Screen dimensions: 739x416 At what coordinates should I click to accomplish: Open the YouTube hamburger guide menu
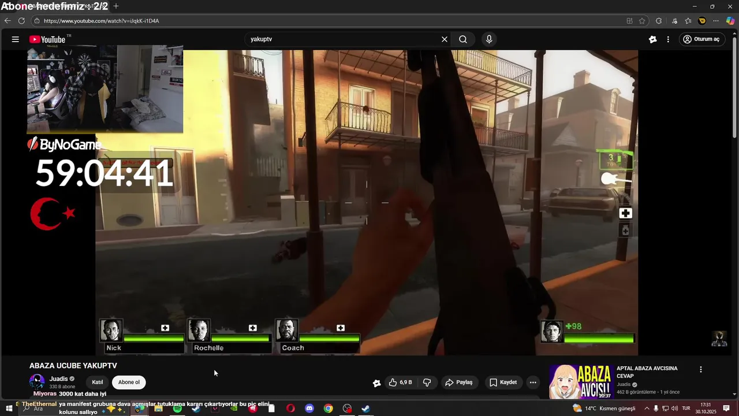click(16, 39)
